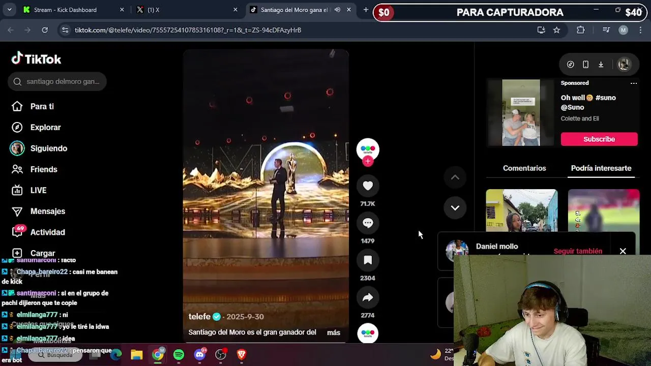Click the search field with santiago delmoro
Image resolution: width=651 pixels, height=366 pixels.
[x=57, y=81]
